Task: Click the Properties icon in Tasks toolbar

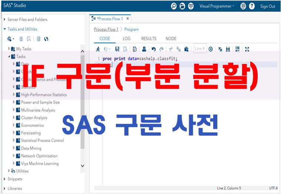Action: pyautogui.click(x=29, y=39)
